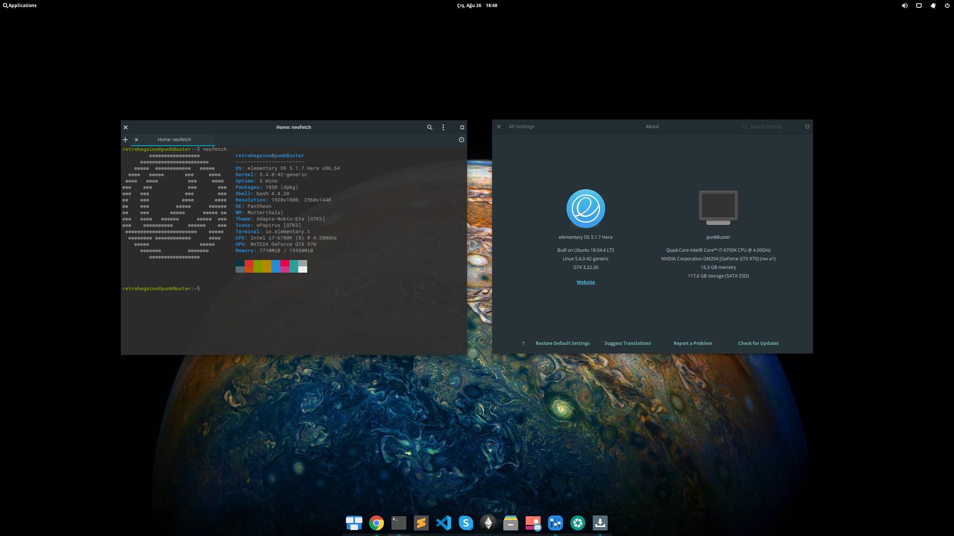
Task: Open the Applications menu in the panel
Action: [20, 5]
